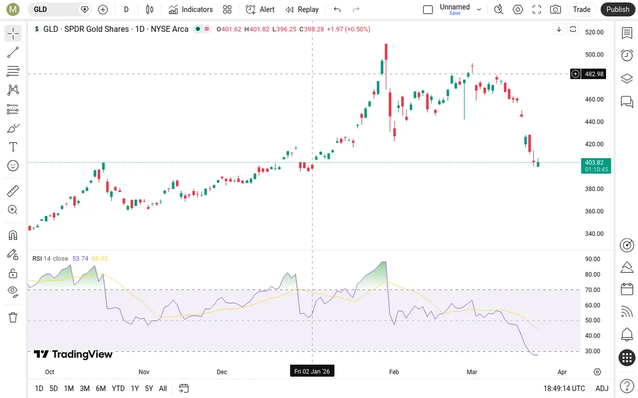The height and width of the screenshot is (398, 638).
Task: Open the go to date calendar
Action: coord(184,388)
